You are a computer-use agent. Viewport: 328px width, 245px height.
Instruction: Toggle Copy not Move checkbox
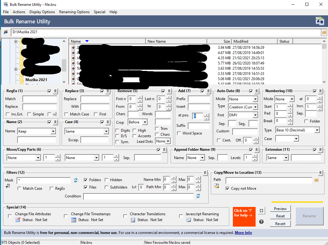pos(227,189)
